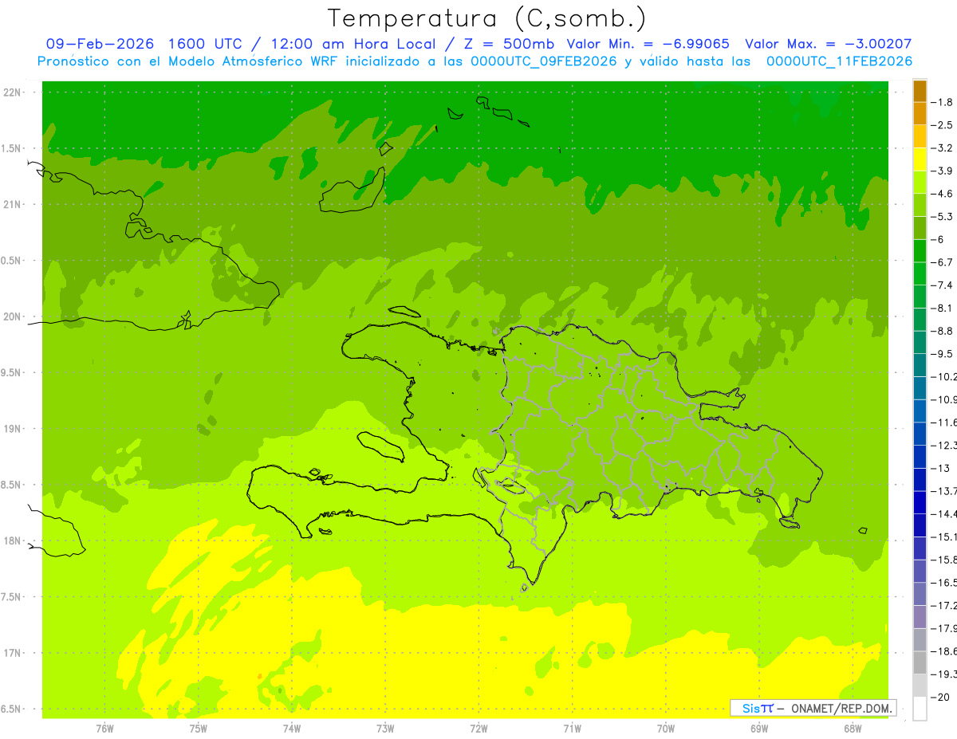The height and width of the screenshot is (739, 957).
Task: Click the "17N" latitude label
Action: [x=12, y=654]
